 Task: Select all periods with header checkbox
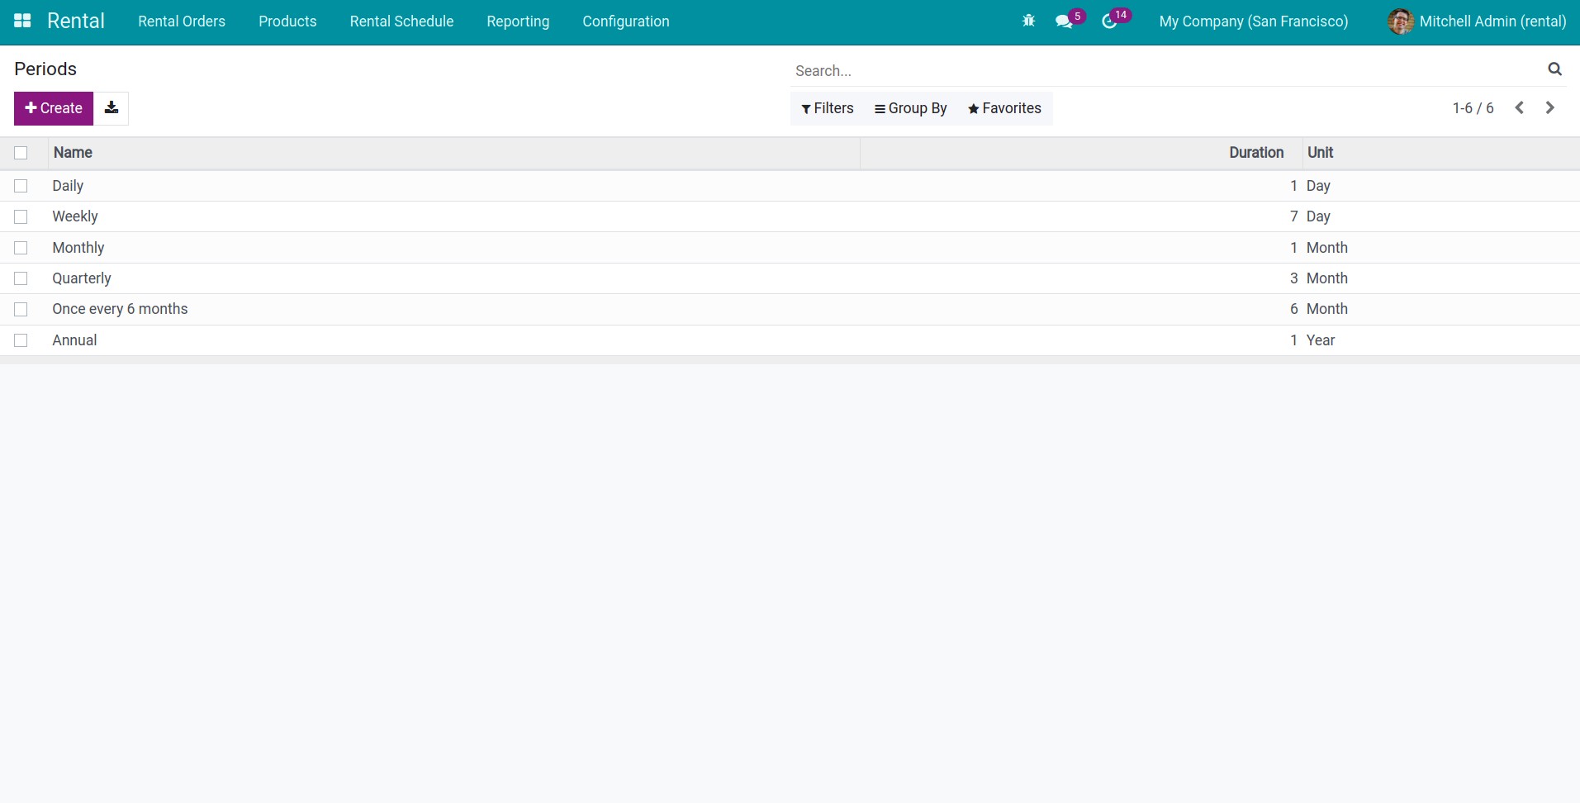click(x=21, y=153)
